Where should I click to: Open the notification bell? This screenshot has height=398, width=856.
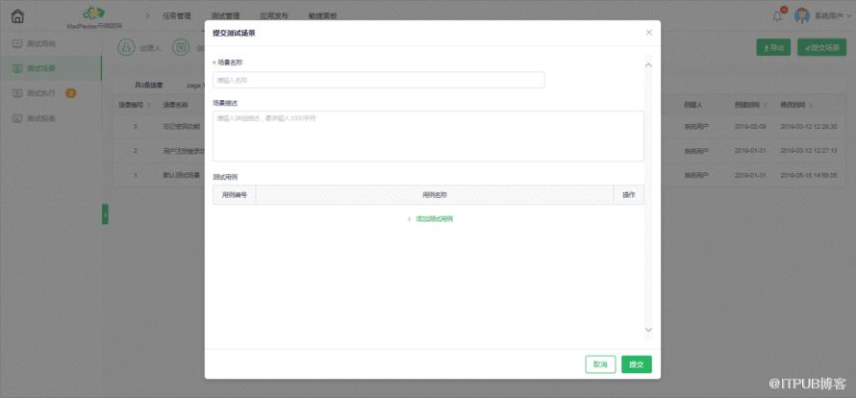pos(777,16)
